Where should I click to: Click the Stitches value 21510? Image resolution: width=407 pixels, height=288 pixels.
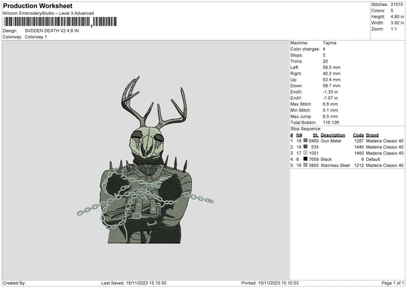(397, 5)
